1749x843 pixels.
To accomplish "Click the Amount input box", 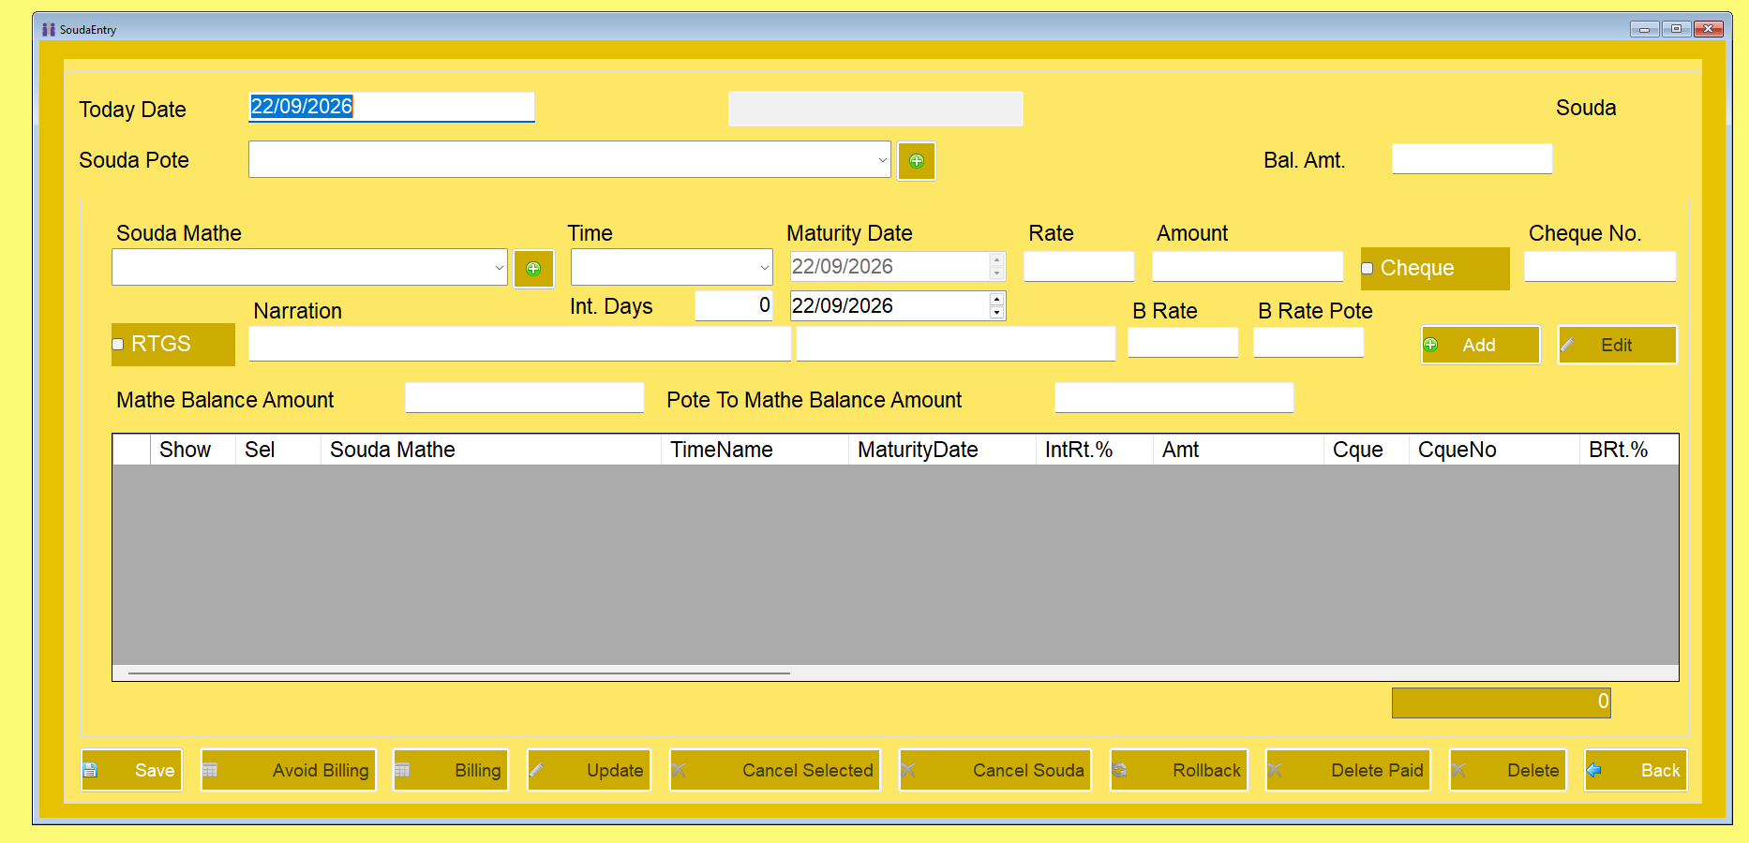I will click(1248, 266).
